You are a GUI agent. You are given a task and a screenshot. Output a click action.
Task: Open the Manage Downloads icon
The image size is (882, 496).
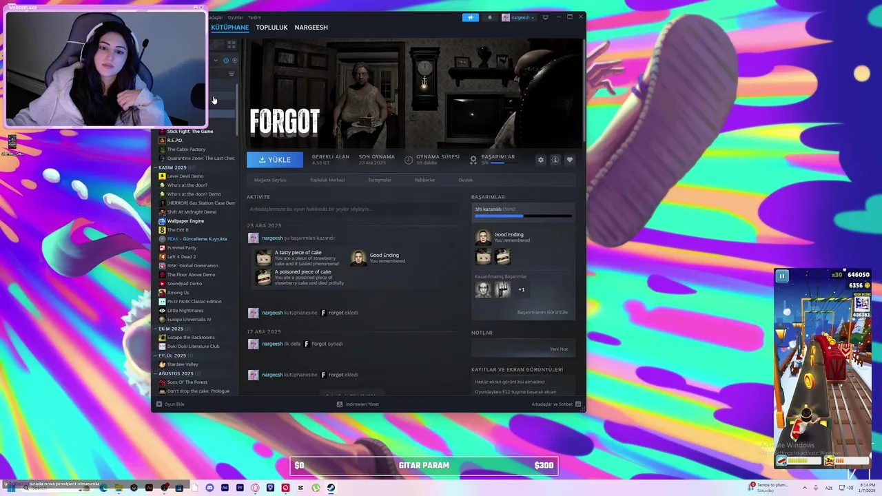(x=340, y=404)
